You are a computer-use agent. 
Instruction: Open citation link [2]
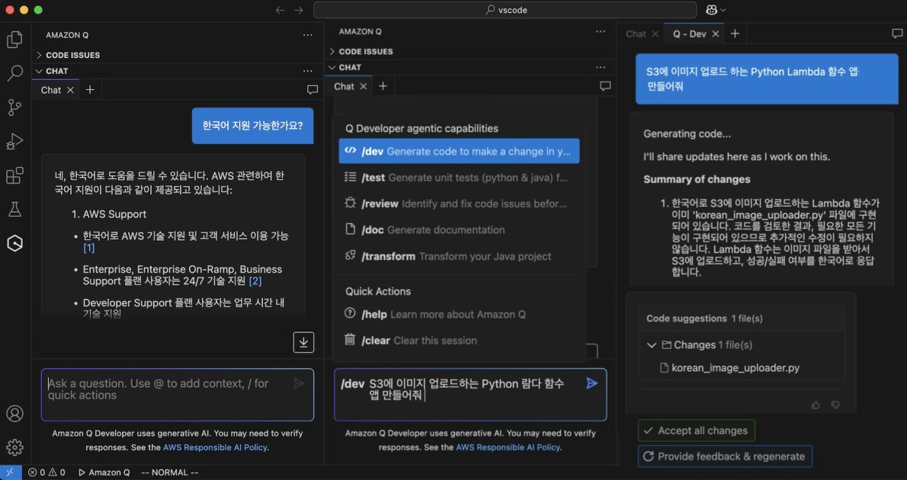point(255,281)
